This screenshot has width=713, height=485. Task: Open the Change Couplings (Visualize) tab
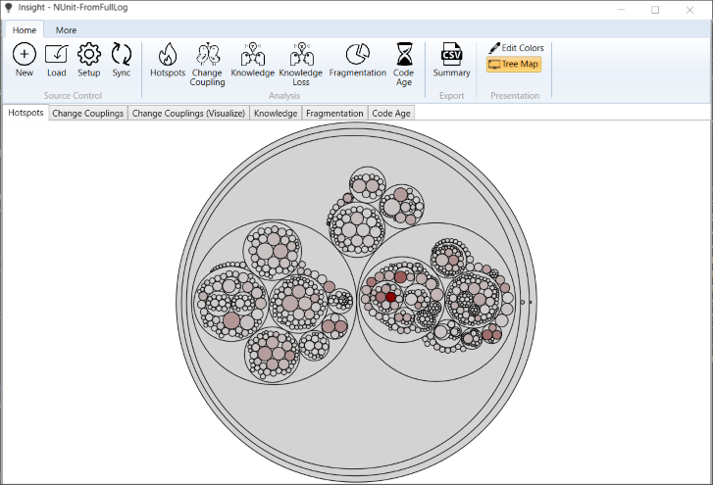188,113
